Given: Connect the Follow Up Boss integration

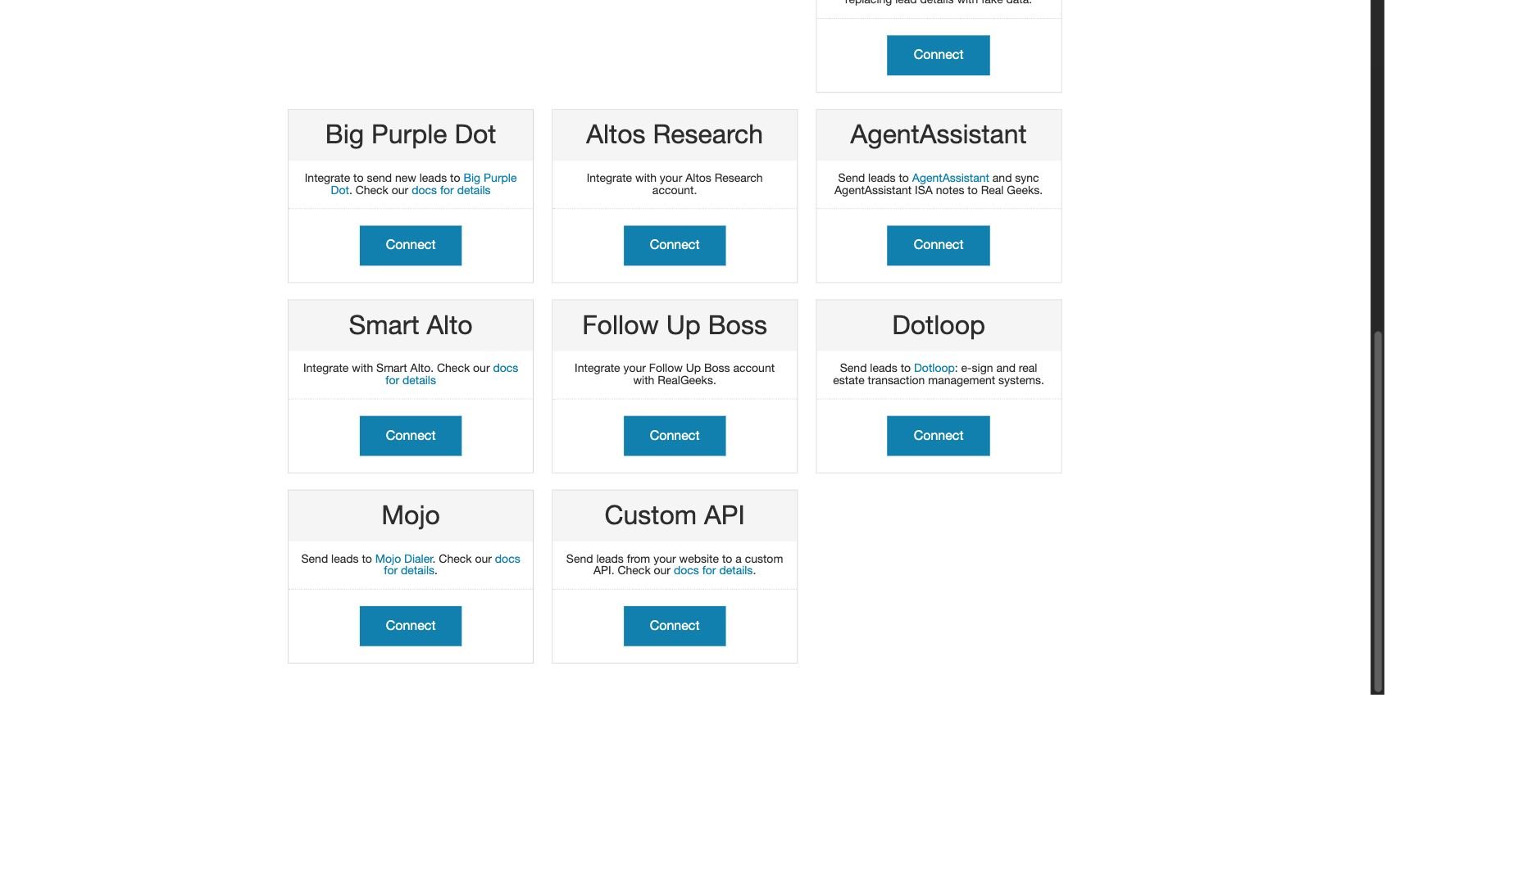Looking at the screenshot, I should coord(674,436).
